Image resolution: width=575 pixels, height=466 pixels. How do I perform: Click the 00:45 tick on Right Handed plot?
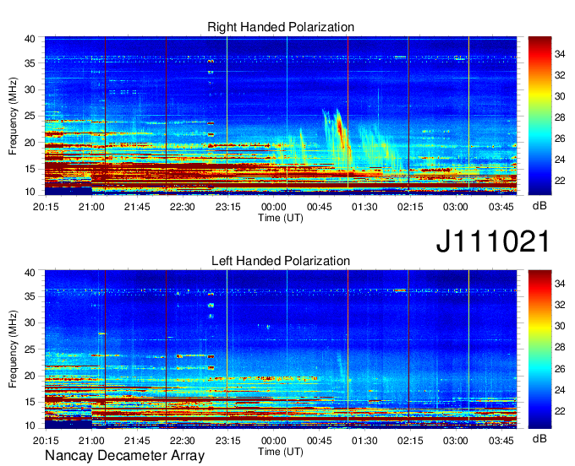tap(319, 207)
